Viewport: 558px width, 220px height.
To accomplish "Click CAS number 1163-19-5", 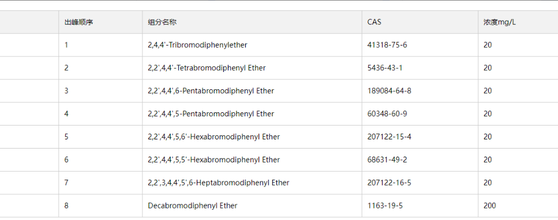I will (x=385, y=206).
